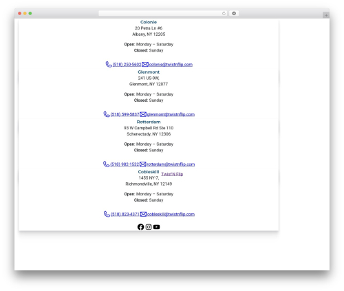Viewport: 344px width, 291px height.
Task: Click address line '241 US-9W,'
Action: (149, 78)
